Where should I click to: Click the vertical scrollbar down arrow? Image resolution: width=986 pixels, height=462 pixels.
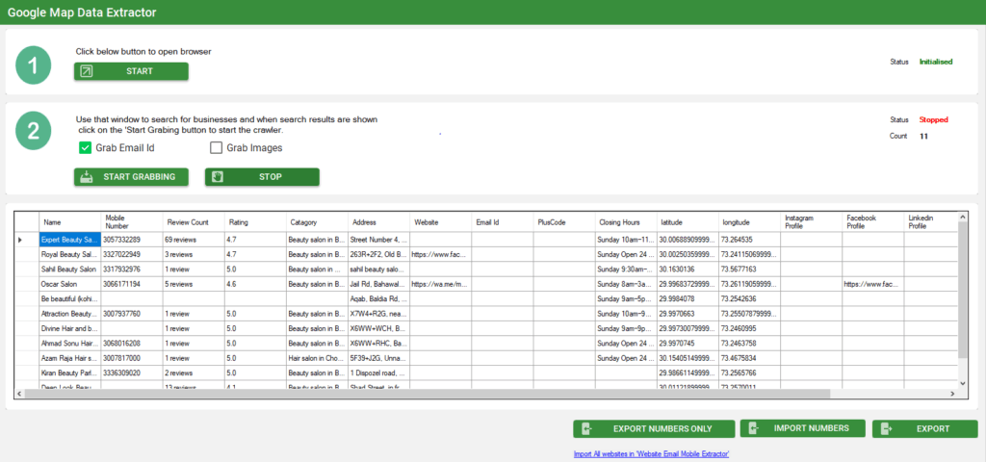click(x=962, y=382)
